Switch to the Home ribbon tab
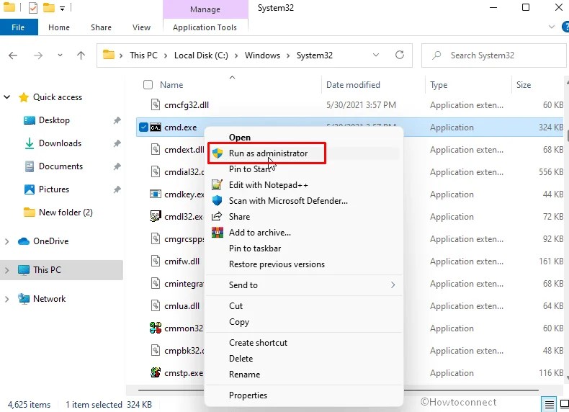The height and width of the screenshot is (412, 569). coord(59,27)
